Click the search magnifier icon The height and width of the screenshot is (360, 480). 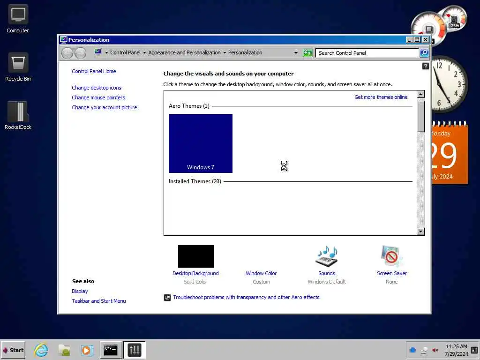point(424,53)
